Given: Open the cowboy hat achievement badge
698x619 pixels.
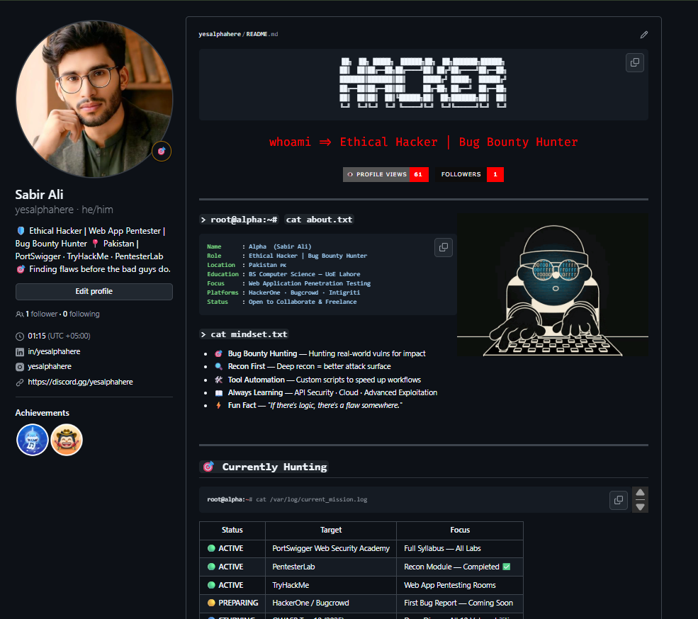Looking at the screenshot, I should coord(67,440).
